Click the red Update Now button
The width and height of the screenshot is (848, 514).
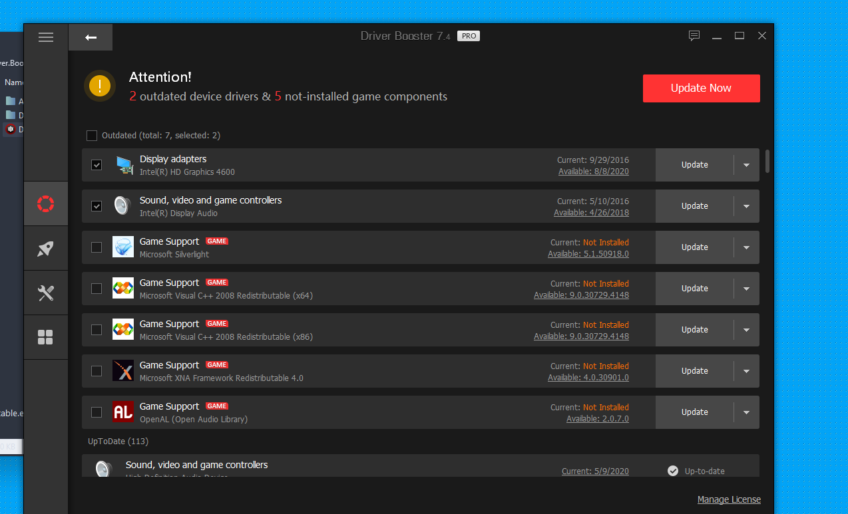(x=701, y=88)
